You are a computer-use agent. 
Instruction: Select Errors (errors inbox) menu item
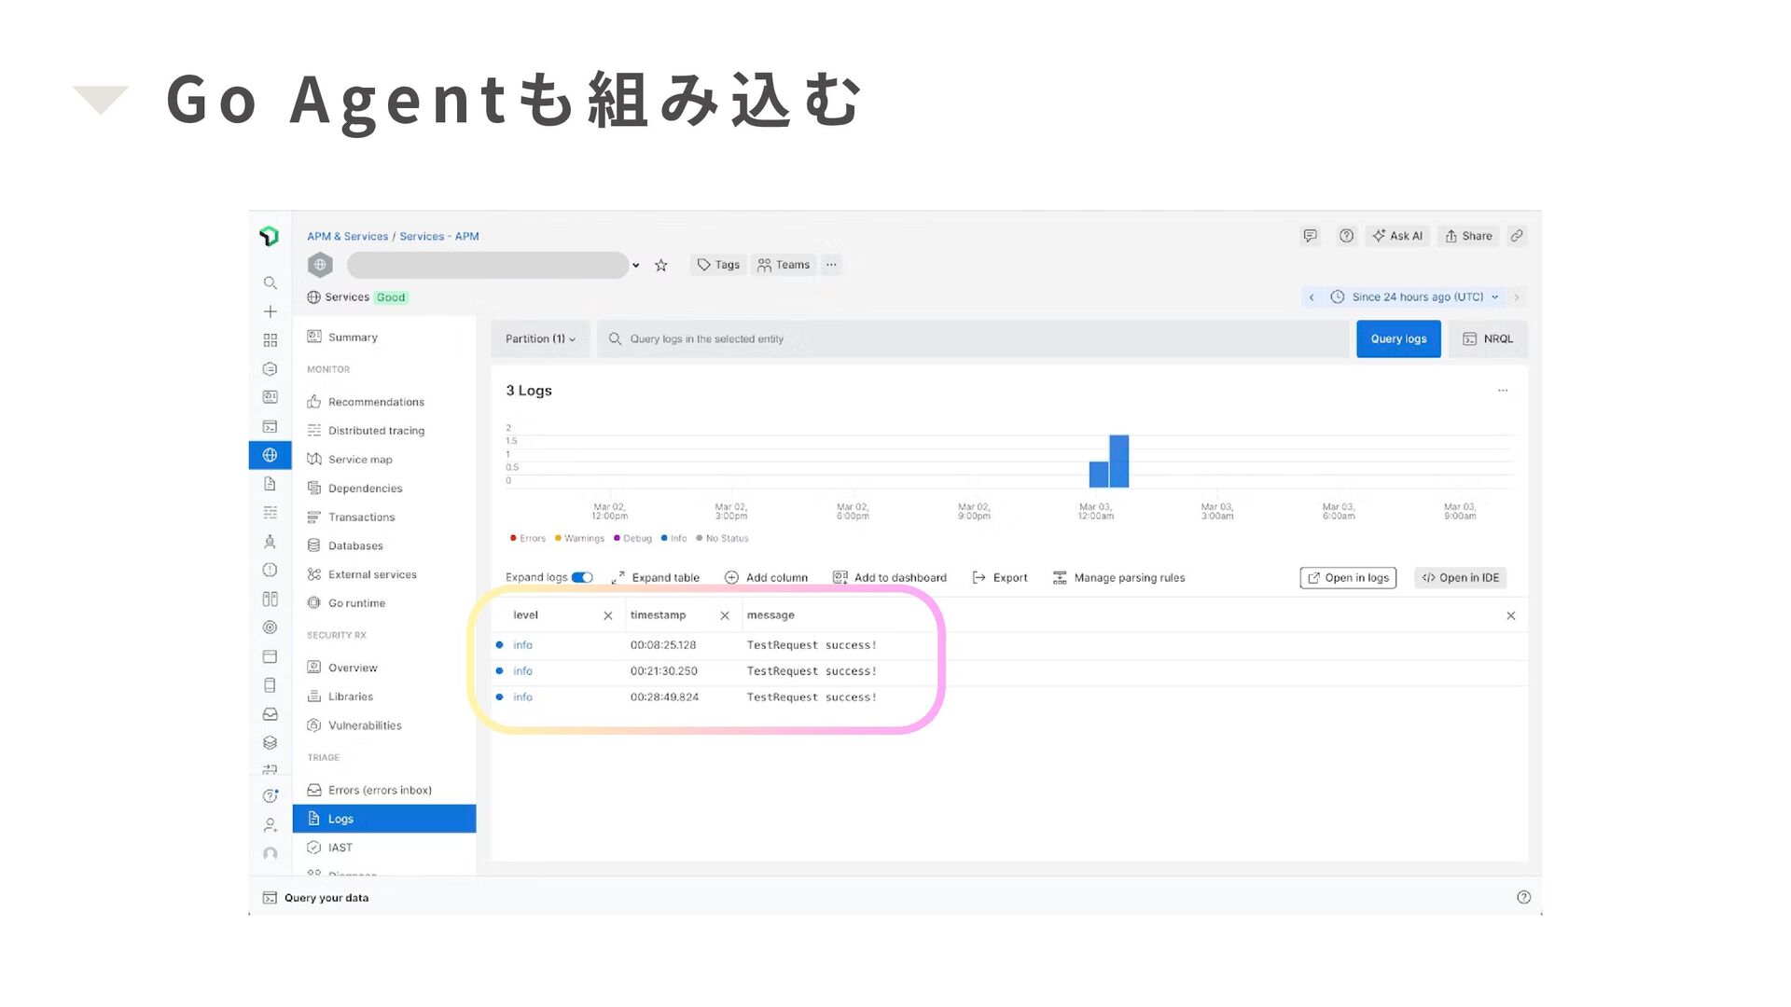coord(380,791)
